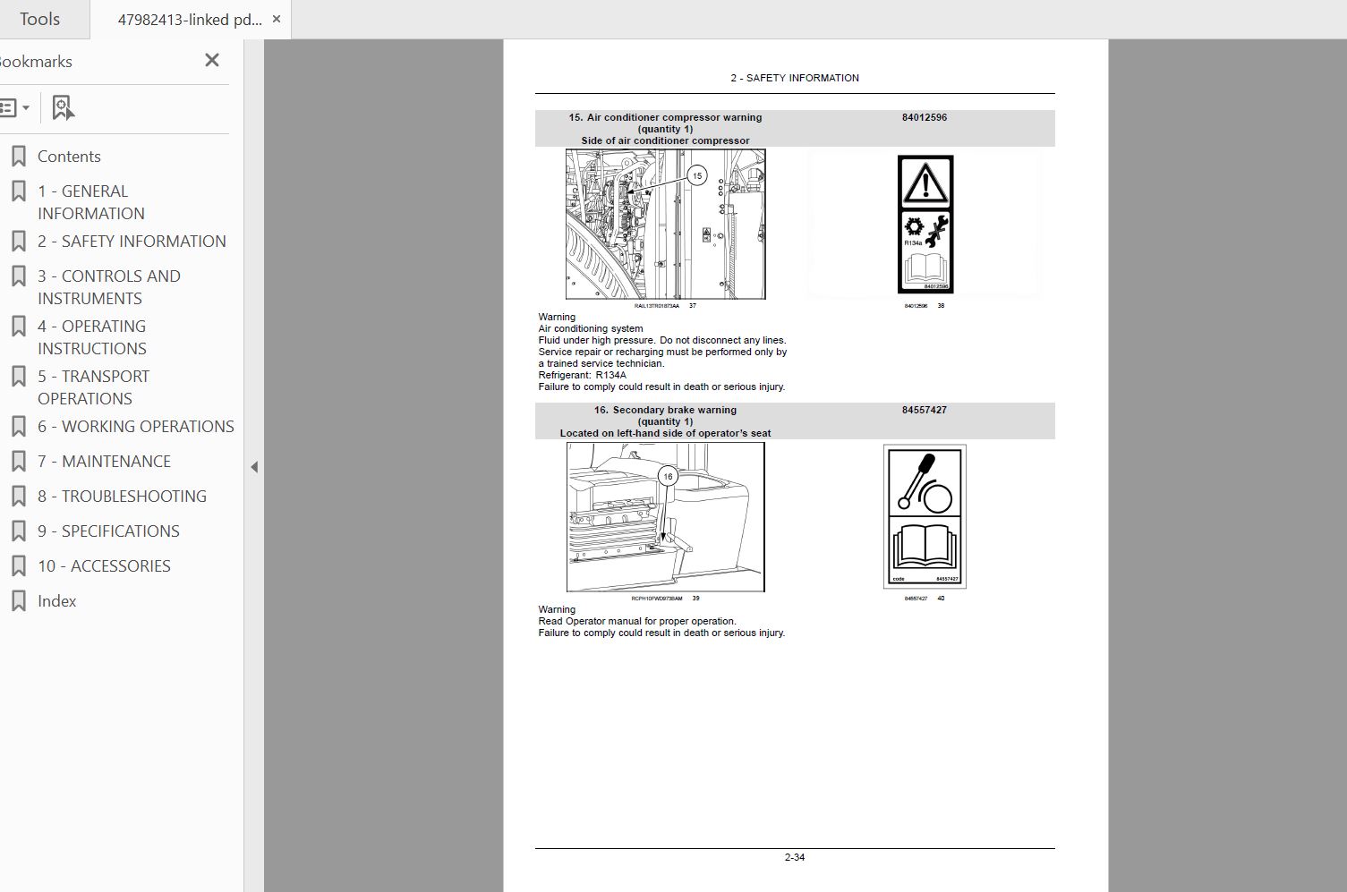This screenshot has width=1347, height=892.
Task: Click the secondary brake decal image
Action: [x=925, y=516]
